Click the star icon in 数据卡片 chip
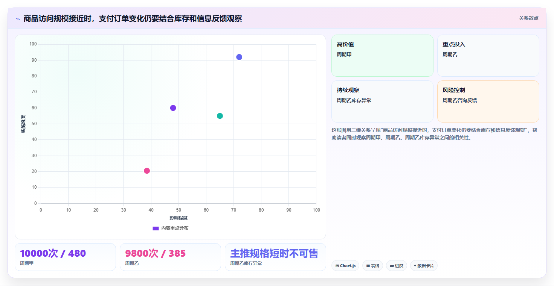Screen dimensions: 554x286 [x=415, y=266]
